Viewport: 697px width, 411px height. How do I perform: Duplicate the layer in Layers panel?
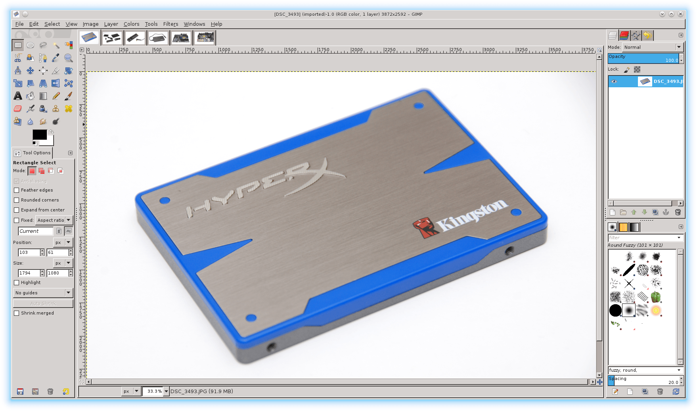coord(655,212)
